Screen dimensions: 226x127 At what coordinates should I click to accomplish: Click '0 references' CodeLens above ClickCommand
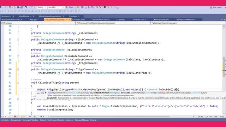37,36
